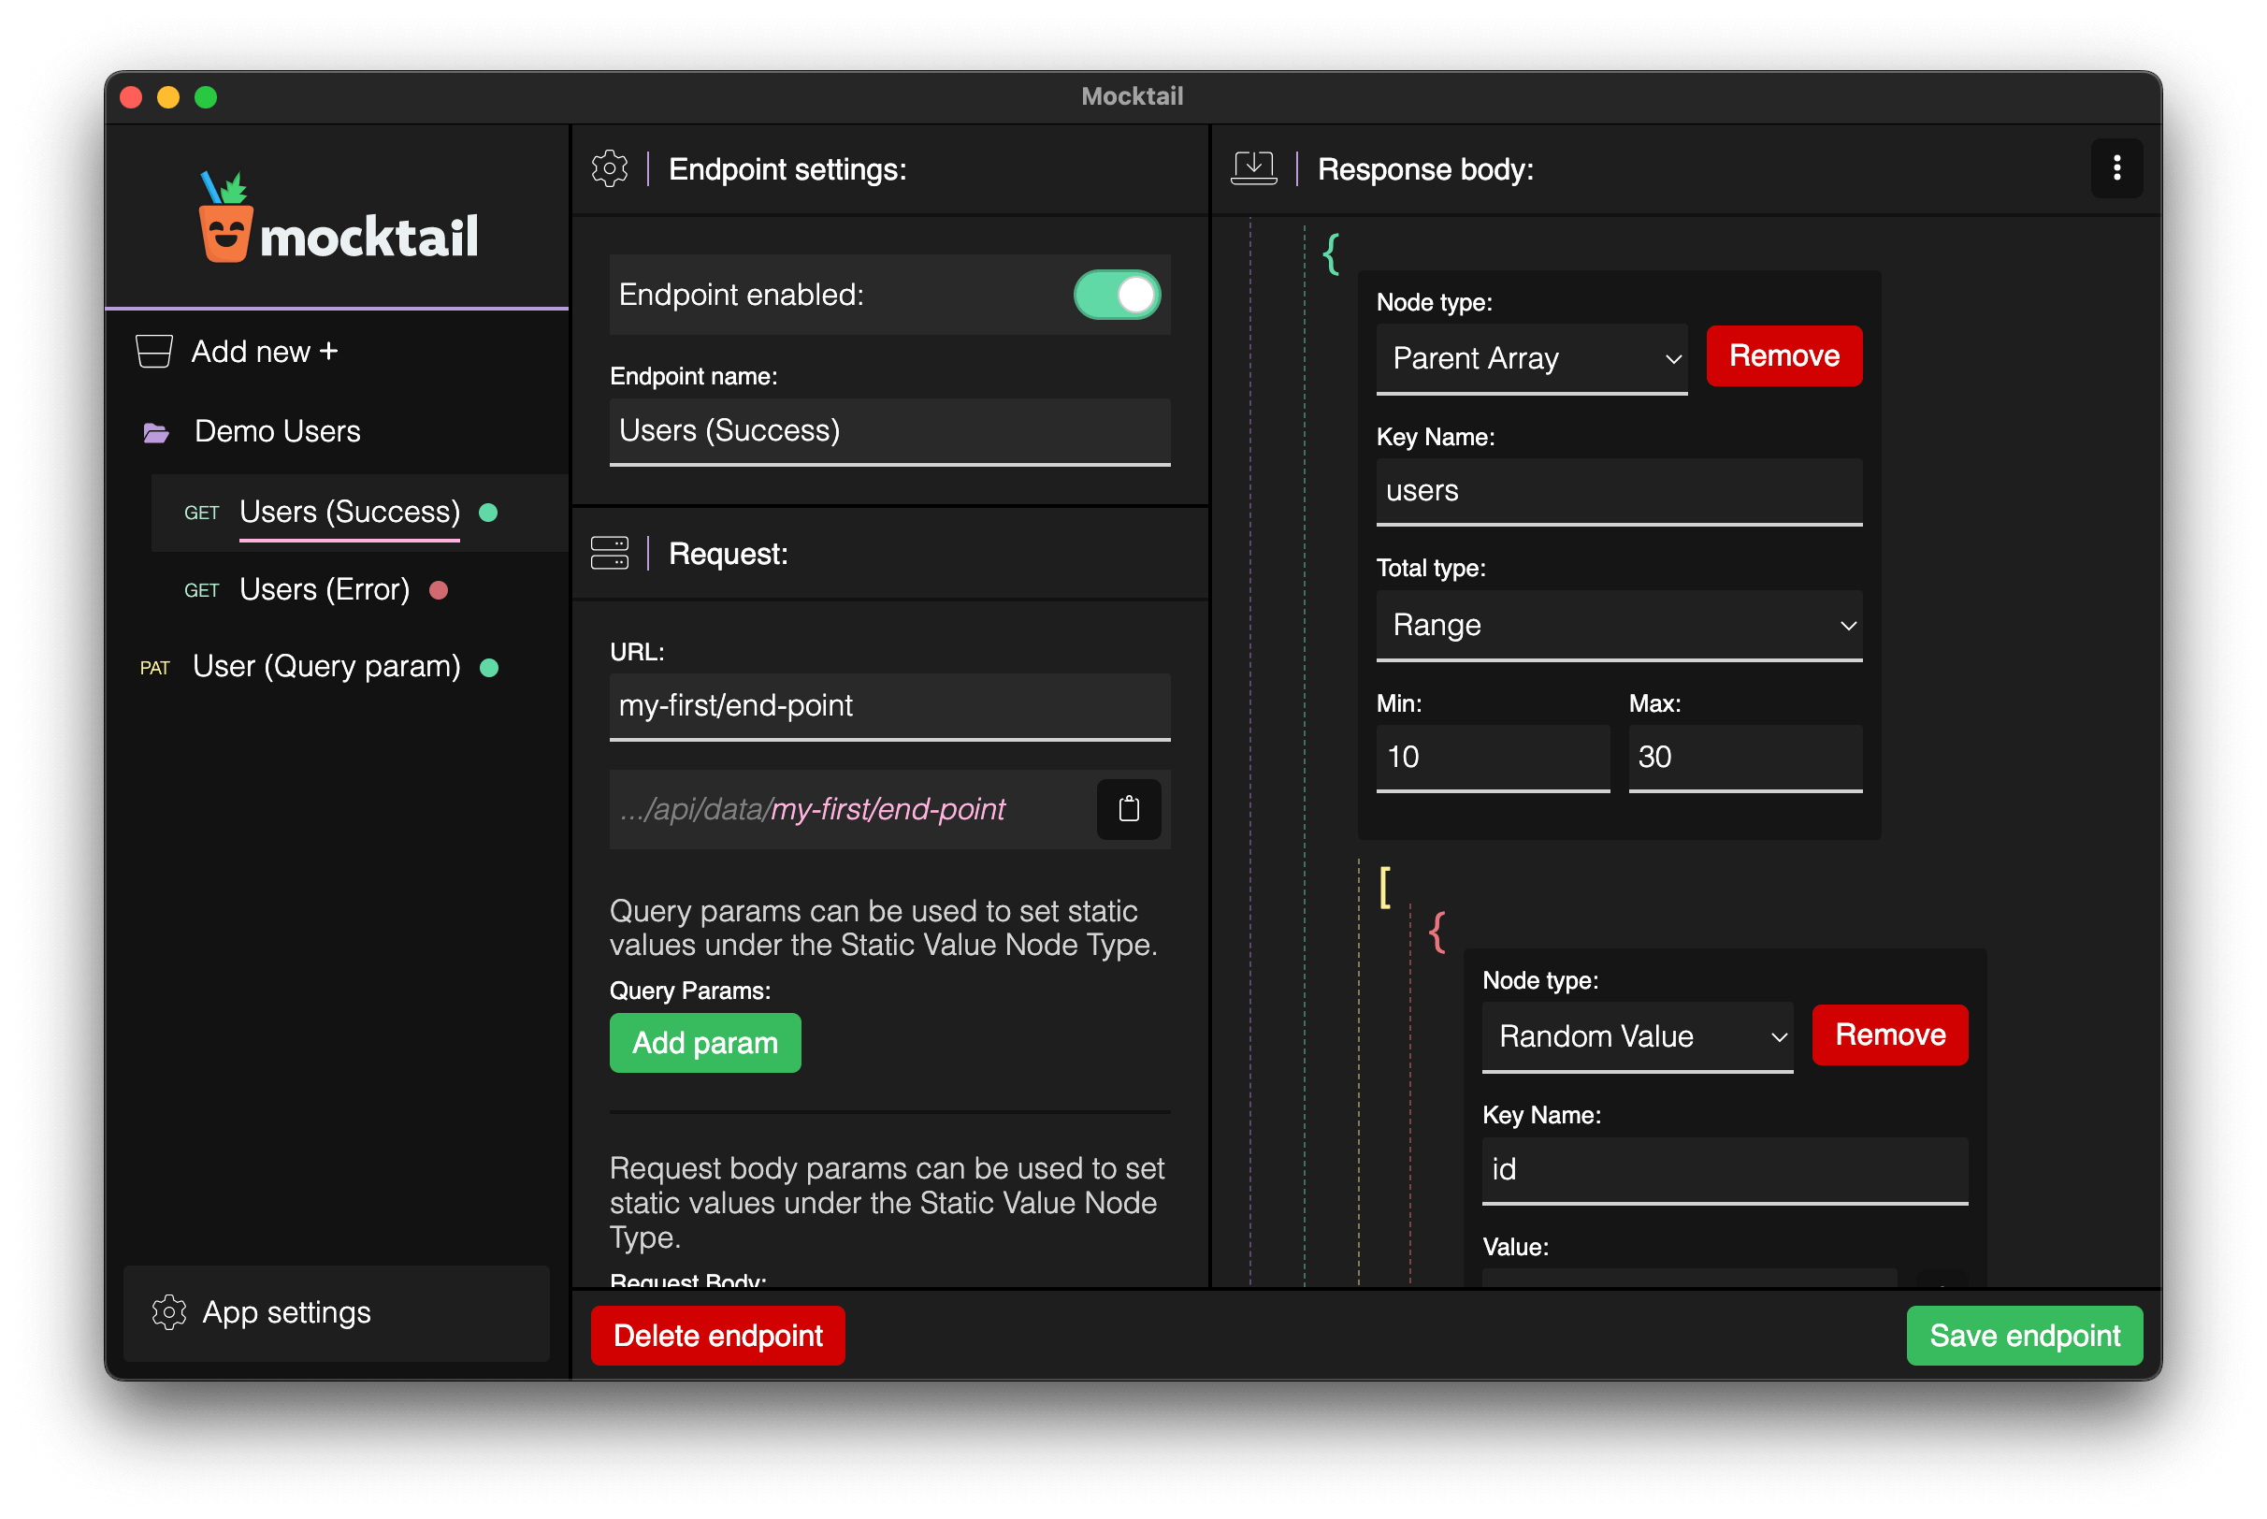The height and width of the screenshot is (1519, 2267).
Task: Open the three-dot response body menu
Action: [x=2117, y=168]
